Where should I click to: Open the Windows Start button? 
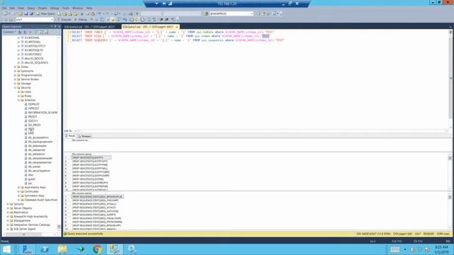coord(6,249)
